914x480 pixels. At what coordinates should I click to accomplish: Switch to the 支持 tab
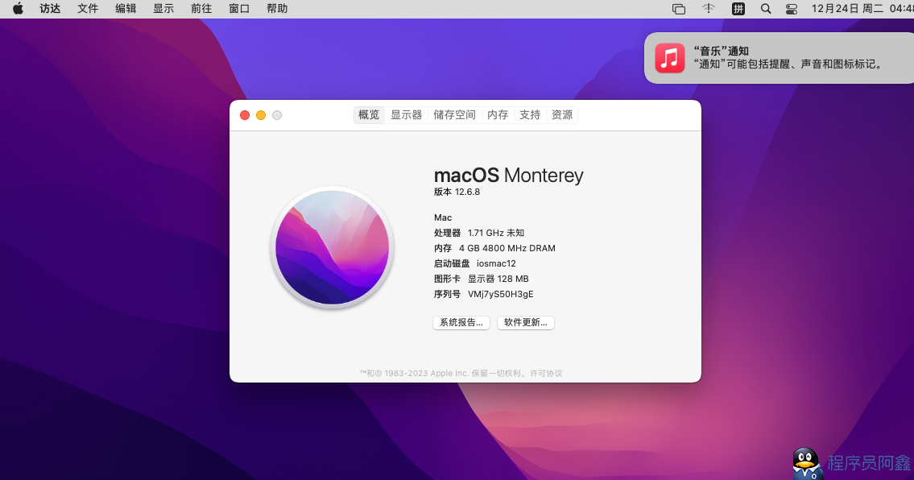click(530, 115)
